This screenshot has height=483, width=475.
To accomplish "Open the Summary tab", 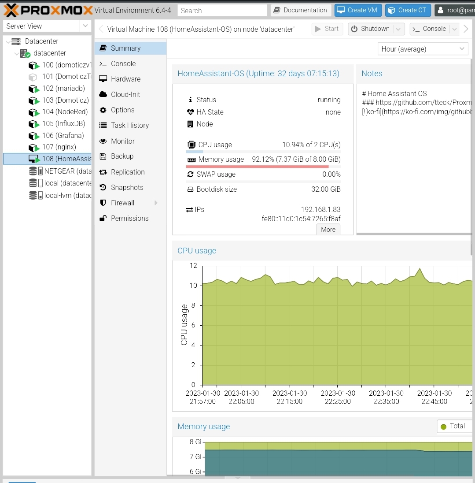I will click(130, 48).
